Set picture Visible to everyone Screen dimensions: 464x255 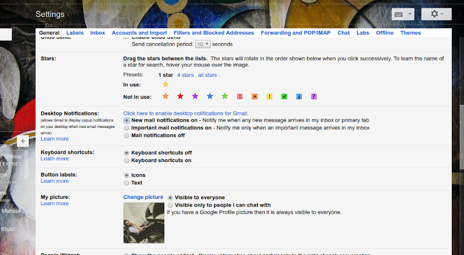(170, 198)
